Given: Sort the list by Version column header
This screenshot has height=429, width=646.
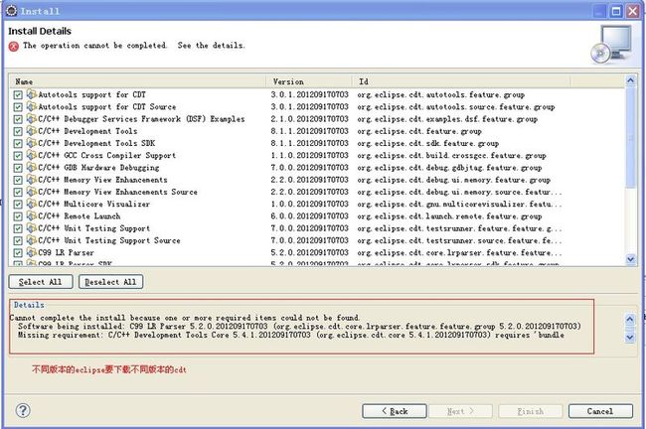Looking at the screenshot, I should 309,81.
